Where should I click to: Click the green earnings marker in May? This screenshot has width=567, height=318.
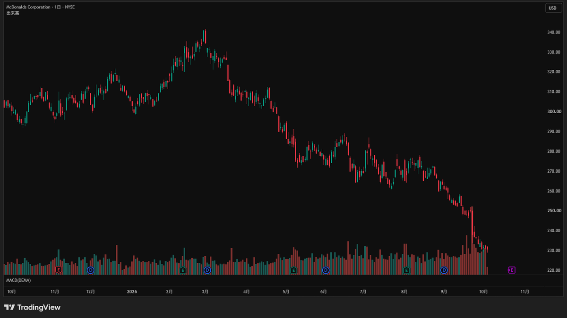click(x=293, y=270)
